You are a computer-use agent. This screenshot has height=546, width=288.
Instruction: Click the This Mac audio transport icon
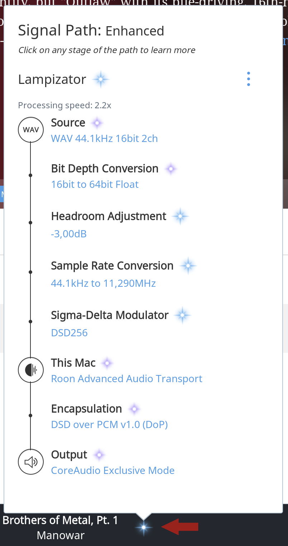coord(31,370)
